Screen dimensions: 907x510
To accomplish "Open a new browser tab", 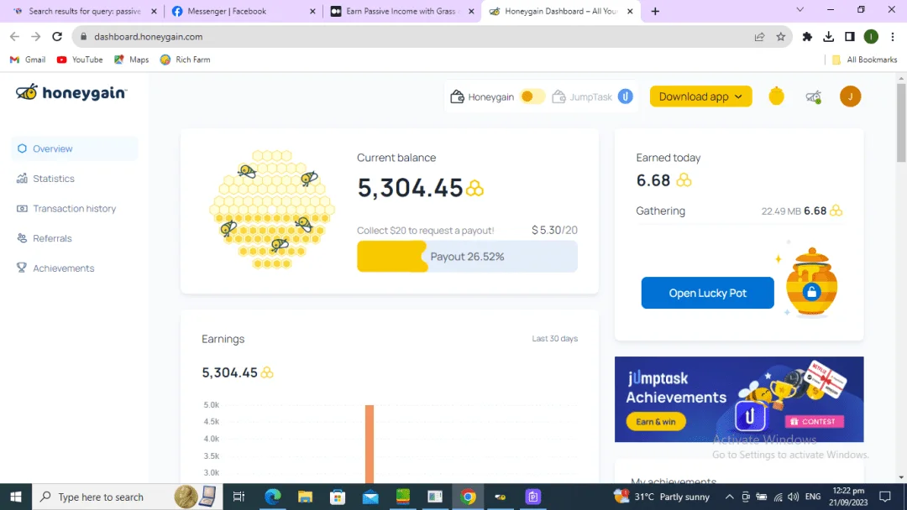I will click(655, 11).
